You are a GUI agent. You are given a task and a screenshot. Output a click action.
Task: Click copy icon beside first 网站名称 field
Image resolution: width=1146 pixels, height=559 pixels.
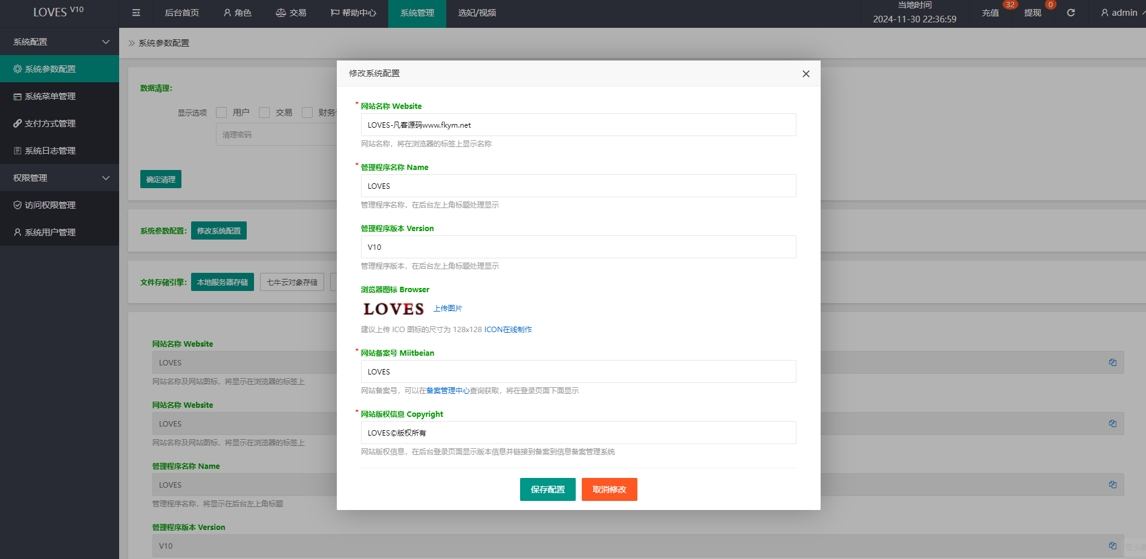click(x=1112, y=362)
